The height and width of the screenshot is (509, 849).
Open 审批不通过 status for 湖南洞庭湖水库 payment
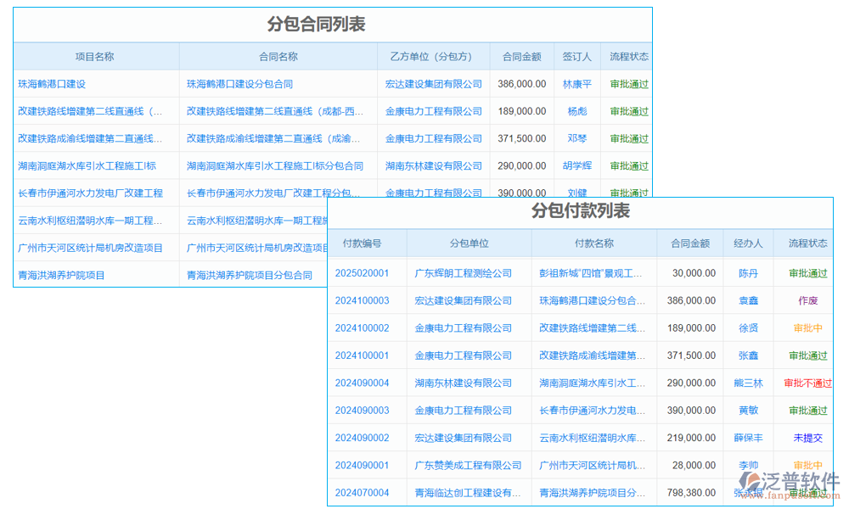coord(805,383)
